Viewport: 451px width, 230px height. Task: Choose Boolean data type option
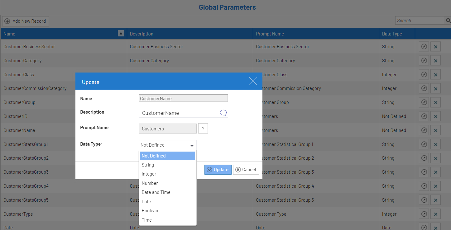click(x=150, y=211)
